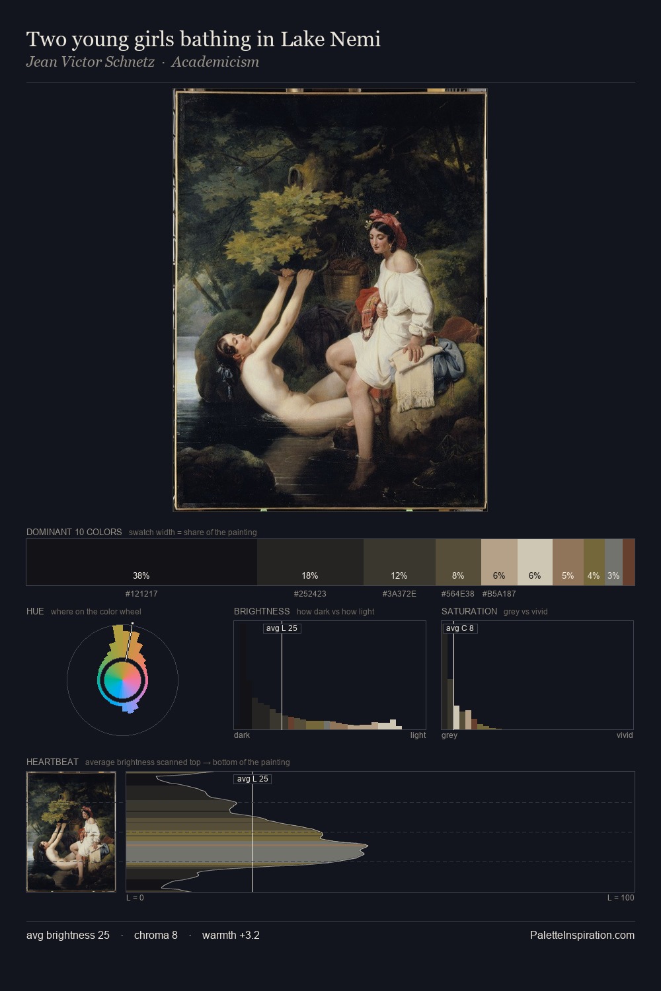Select the 12% swatch

399,562
